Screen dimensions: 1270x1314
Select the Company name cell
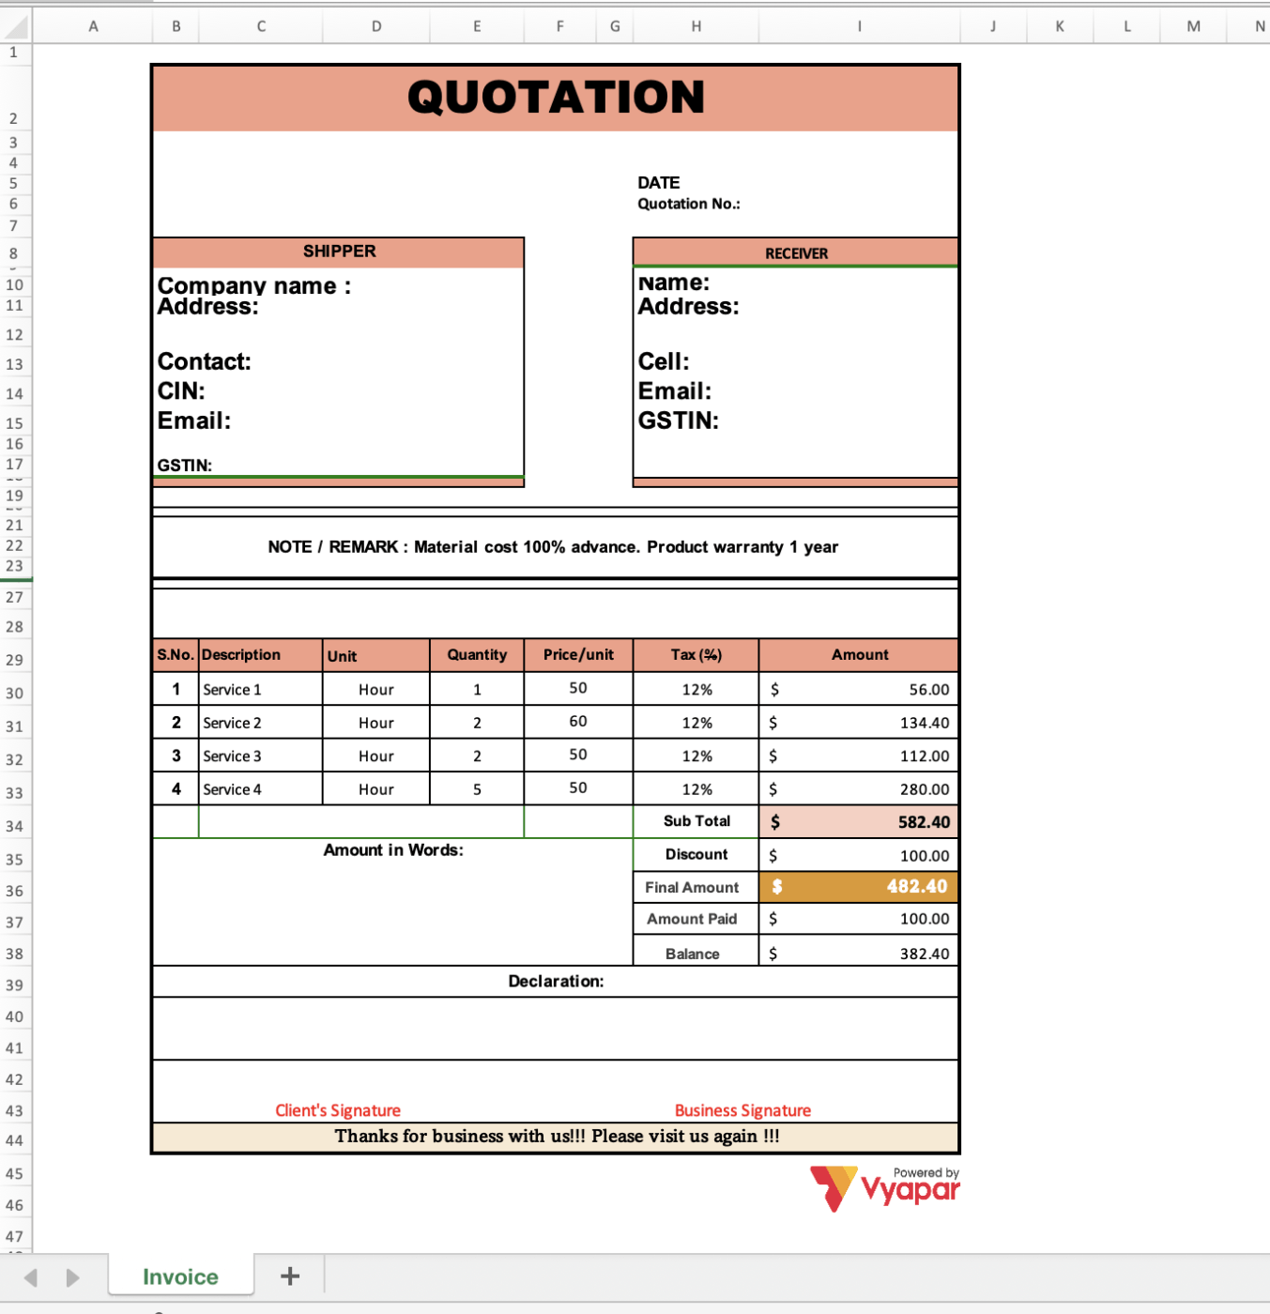point(254,285)
